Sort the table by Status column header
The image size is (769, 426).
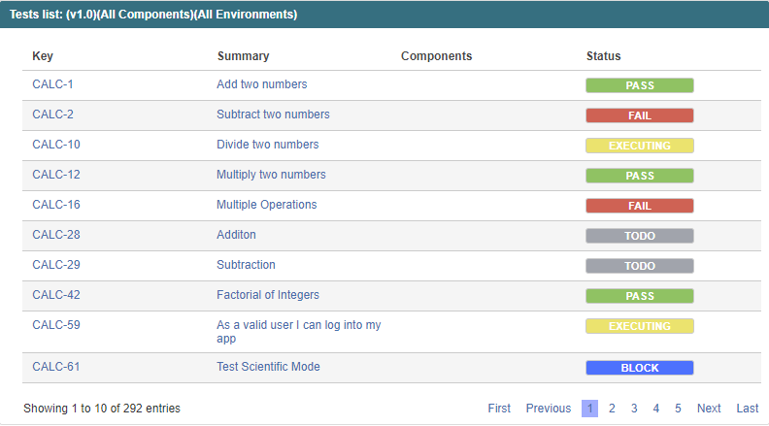pos(603,56)
